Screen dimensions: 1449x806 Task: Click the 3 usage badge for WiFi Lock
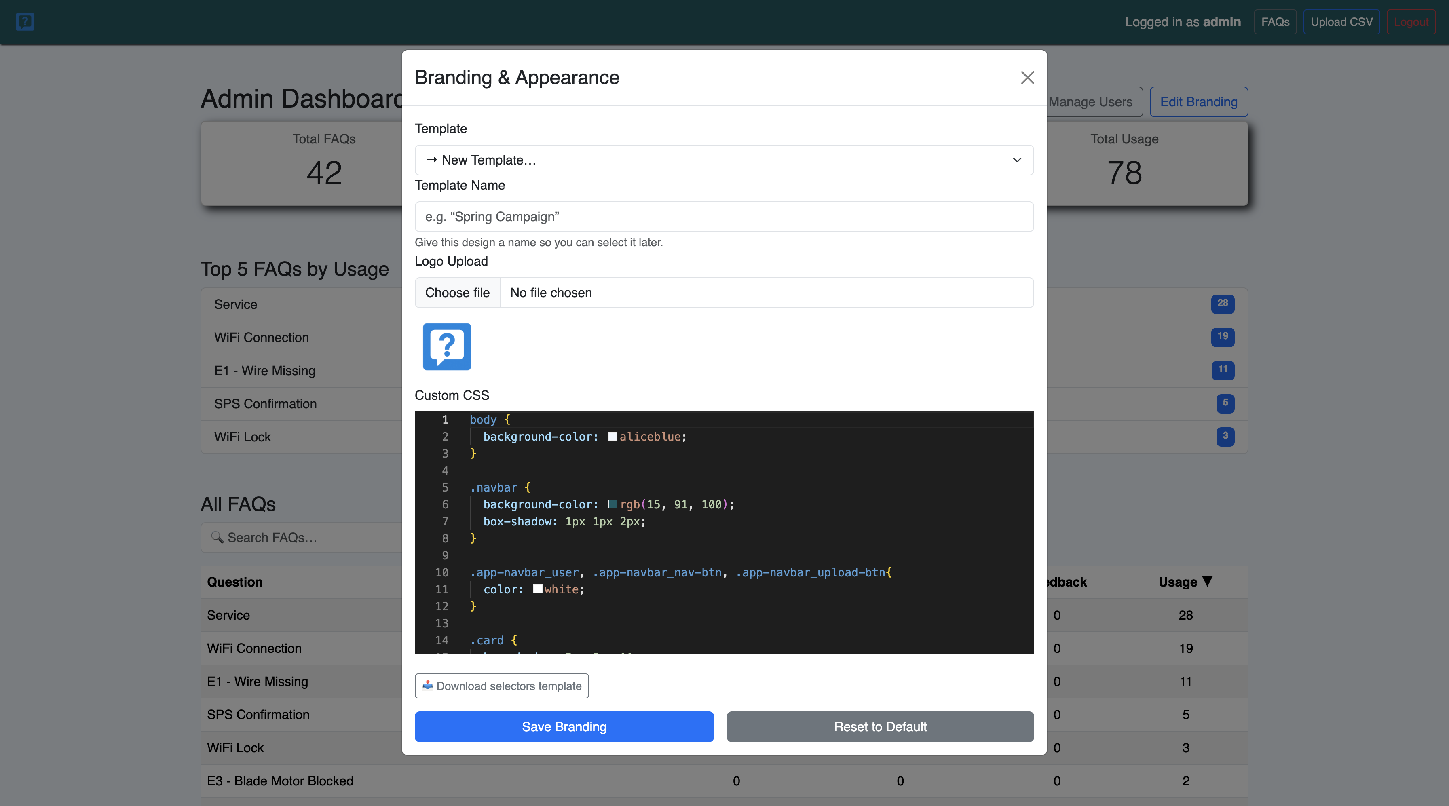1225,437
